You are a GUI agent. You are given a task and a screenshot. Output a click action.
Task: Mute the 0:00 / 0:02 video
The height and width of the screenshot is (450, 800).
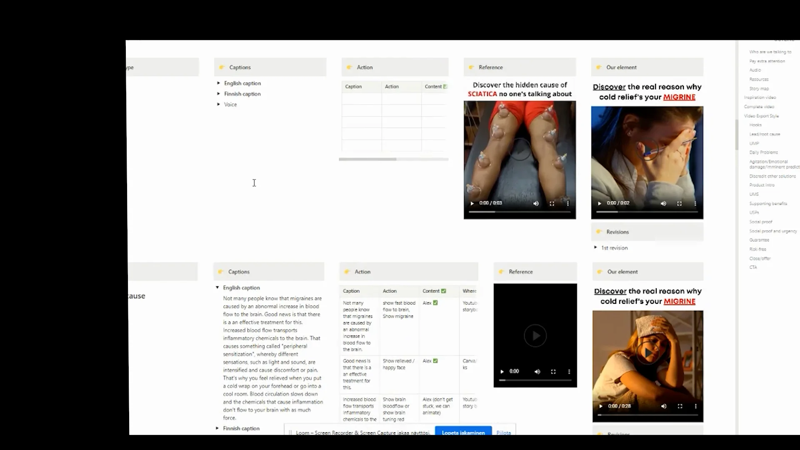pos(663,203)
